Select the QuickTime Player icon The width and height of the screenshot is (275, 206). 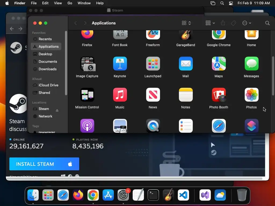pos(153,126)
